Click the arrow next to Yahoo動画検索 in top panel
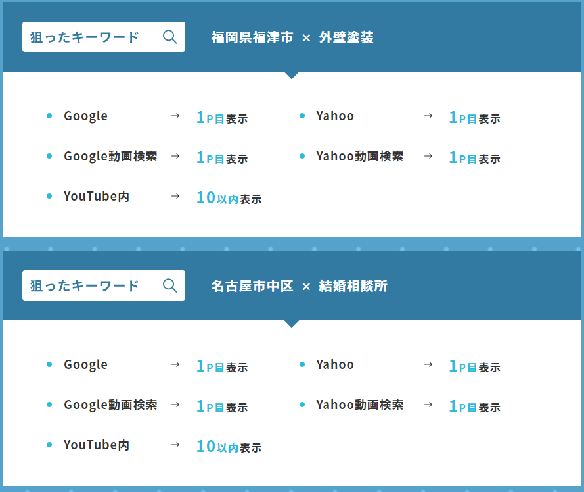584x492 pixels. pyautogui.click(x=428, y=156)
